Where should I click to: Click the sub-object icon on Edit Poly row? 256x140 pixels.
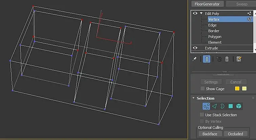249,13
